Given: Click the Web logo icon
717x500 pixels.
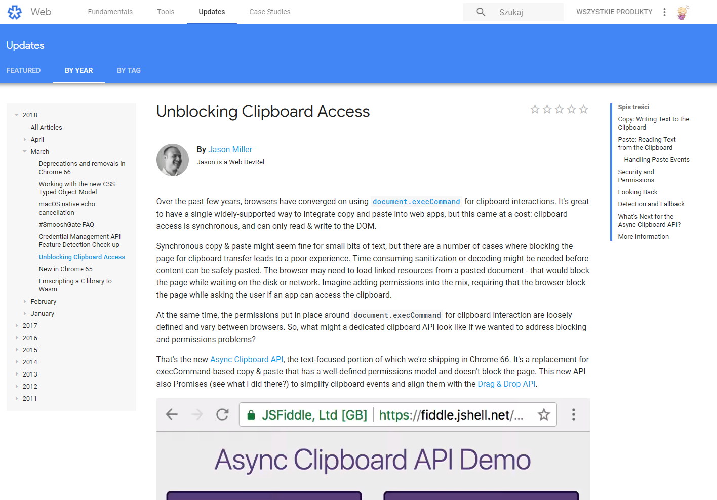Looking at the screenshot, I should 15,12.
